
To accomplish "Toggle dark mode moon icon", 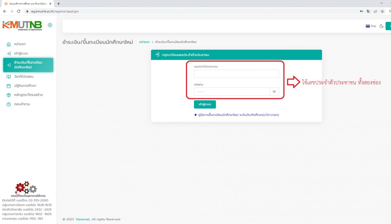I will click(x=381, y=26).
